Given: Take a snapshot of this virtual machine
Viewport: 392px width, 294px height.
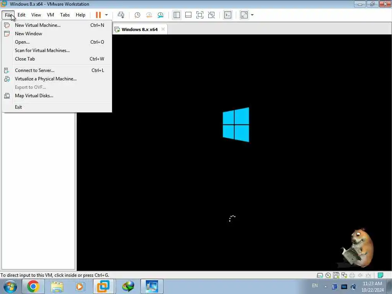Looking at the screenshot, I should tap(137, 15).
